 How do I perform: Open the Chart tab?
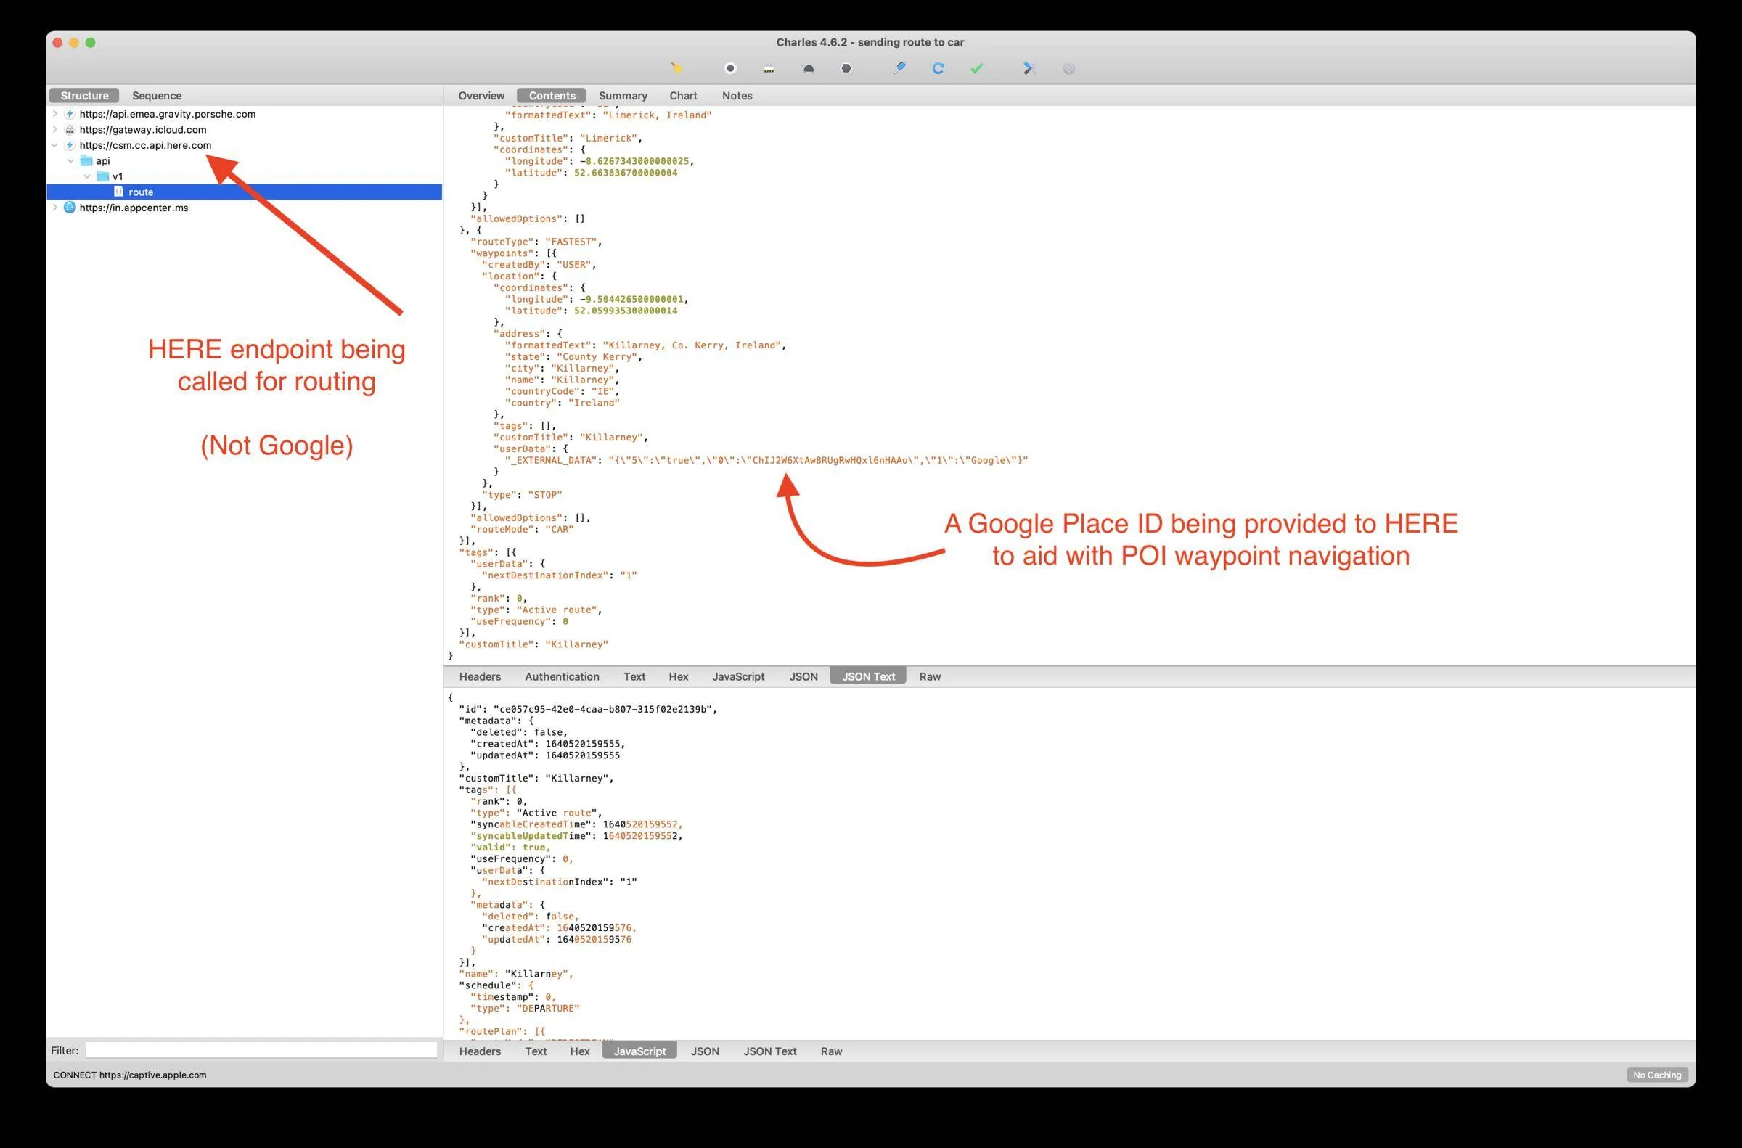click(x=683, y=96)
